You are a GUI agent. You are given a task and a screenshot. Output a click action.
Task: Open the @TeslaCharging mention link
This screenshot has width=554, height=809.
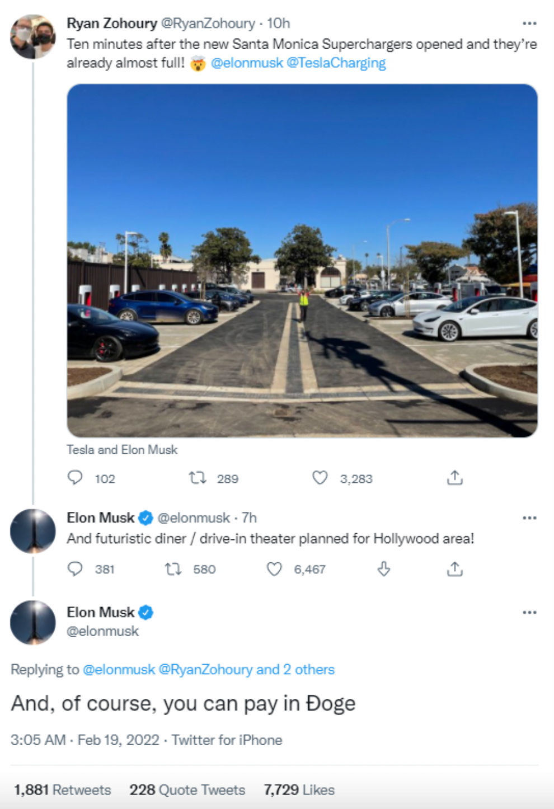[x=336, y=63]
